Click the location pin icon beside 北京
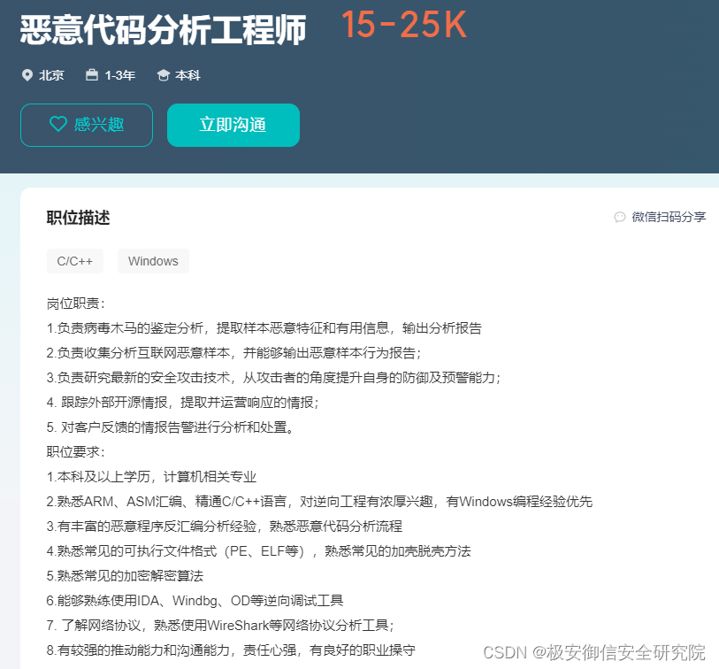Screen dimensions: 719x669 tap(27, 75)
